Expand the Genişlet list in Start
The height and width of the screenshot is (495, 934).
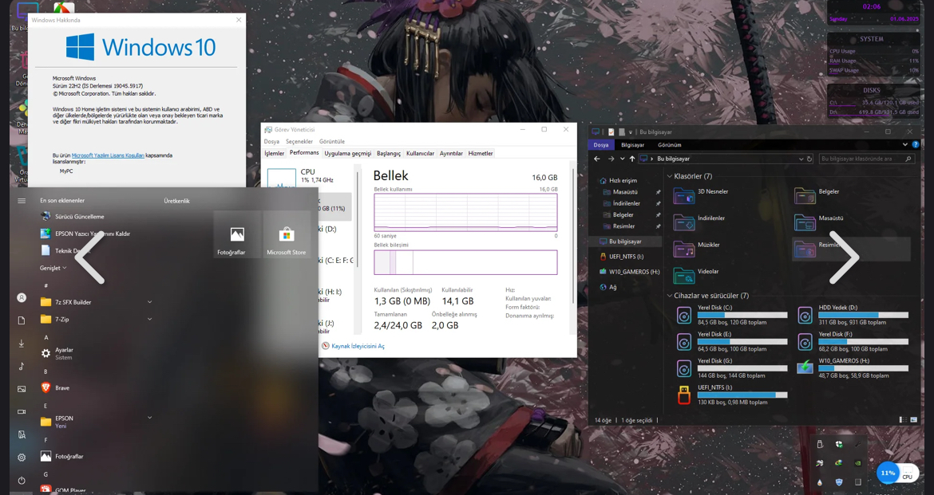(x=53, y=269)
